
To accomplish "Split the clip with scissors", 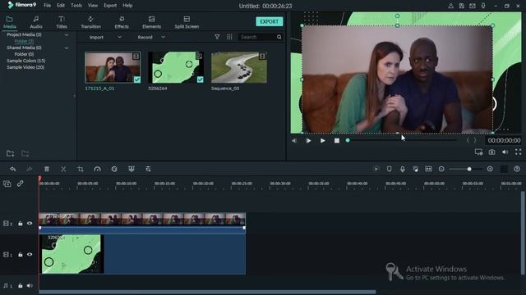I will coord(63,169).
